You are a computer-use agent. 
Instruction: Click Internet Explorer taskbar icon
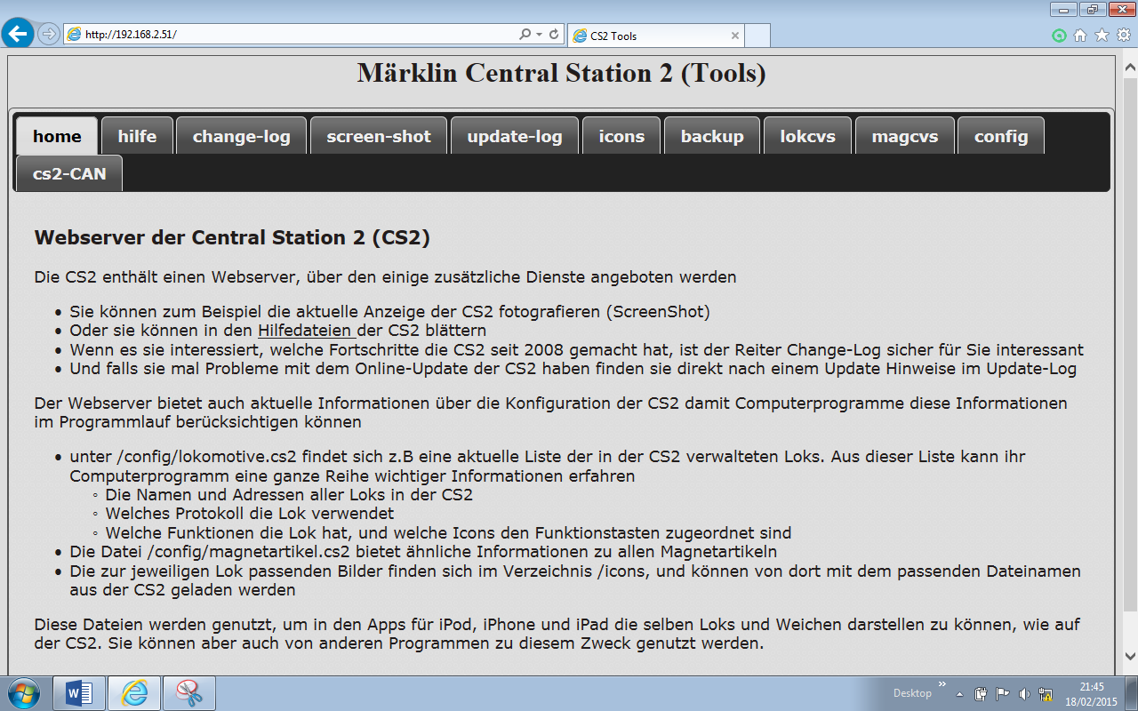135,693
